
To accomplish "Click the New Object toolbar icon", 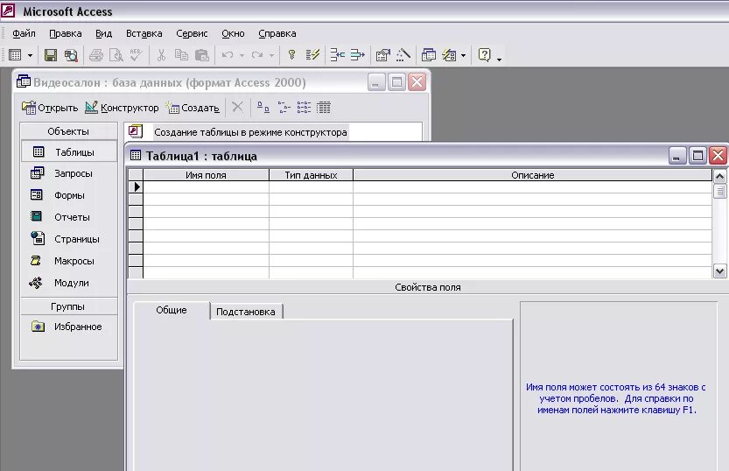I will point(449,55).
